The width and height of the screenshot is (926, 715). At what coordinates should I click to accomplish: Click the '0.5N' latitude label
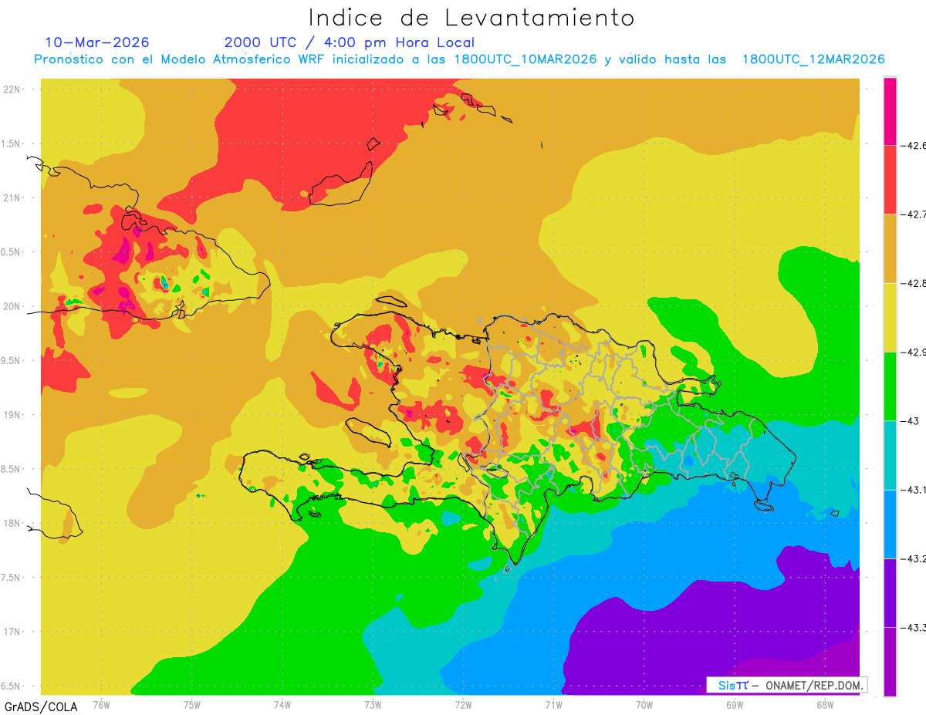pyautogui.click(x=11, y=252)
